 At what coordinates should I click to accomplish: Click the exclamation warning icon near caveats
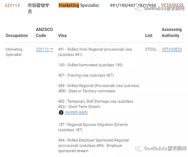[x=61, y=112]
